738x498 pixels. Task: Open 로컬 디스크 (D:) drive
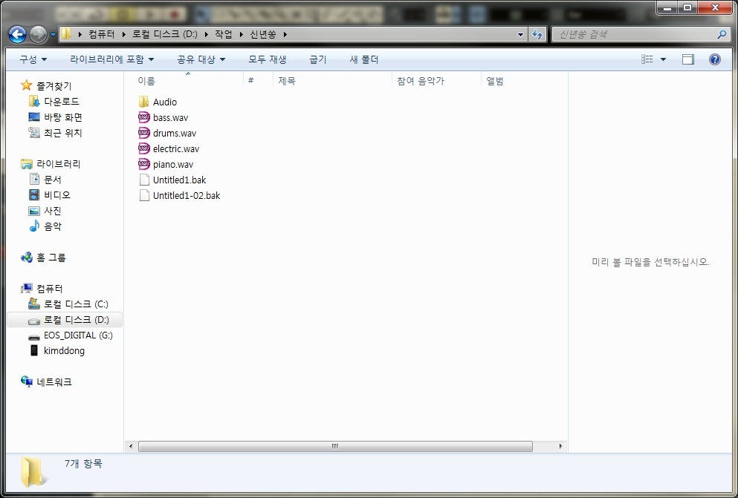77,319
